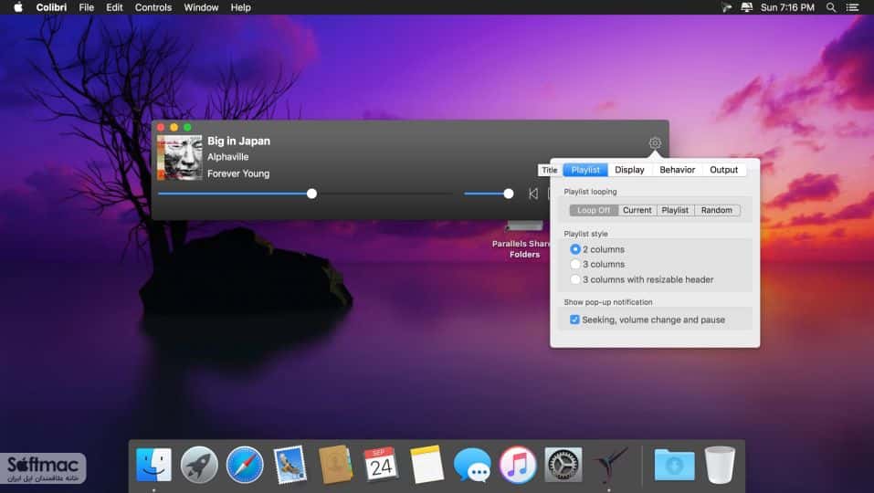Open Spotlight search in the menu bar
874x493 pixels.
pyautogui.click(x=830, y=7)
